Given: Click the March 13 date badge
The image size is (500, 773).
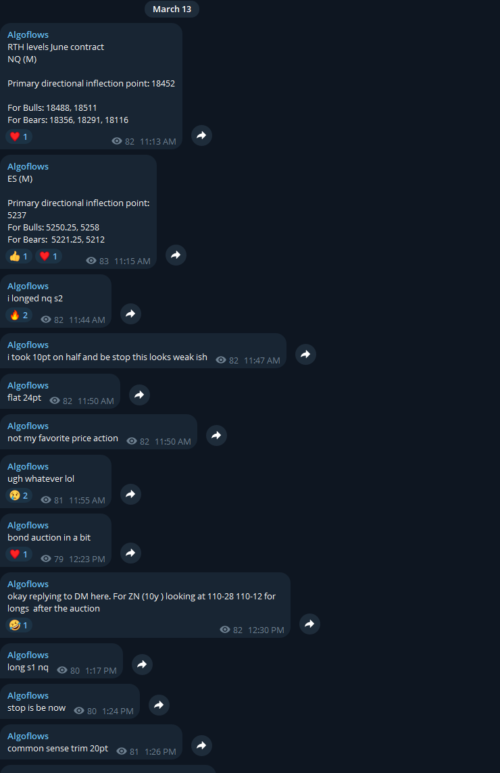Looking at the screenshot, I should point(172,9).
